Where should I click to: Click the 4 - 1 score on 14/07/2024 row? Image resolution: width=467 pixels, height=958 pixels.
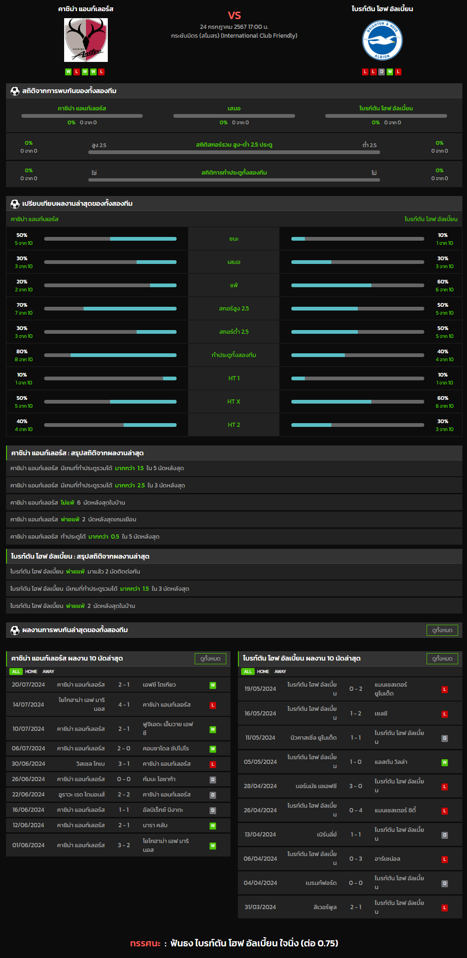(124, 705)
